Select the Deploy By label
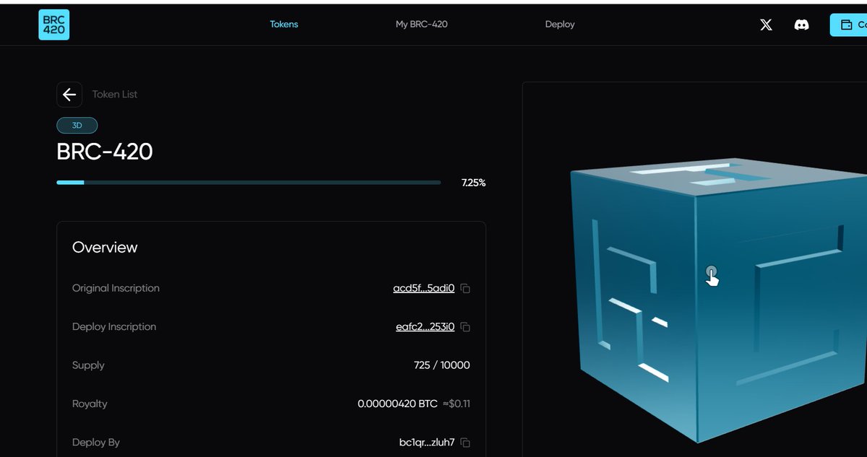This screenshot has height=457, width=867. (96, 443)
